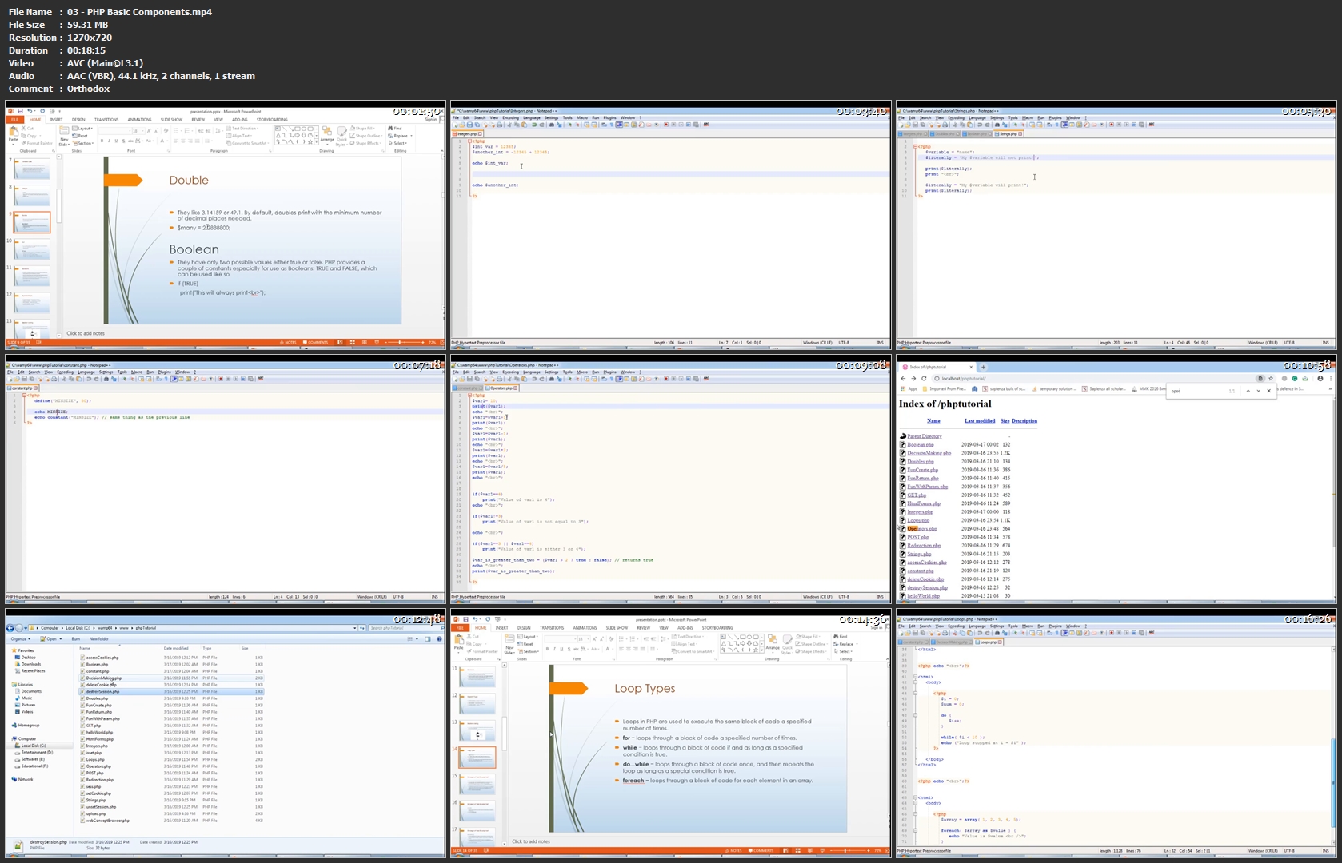The width and height of the screenshot is (1342, 863).
Task: Open the DecisionMaking.php link in the browser index
Action: click(929, 453)
